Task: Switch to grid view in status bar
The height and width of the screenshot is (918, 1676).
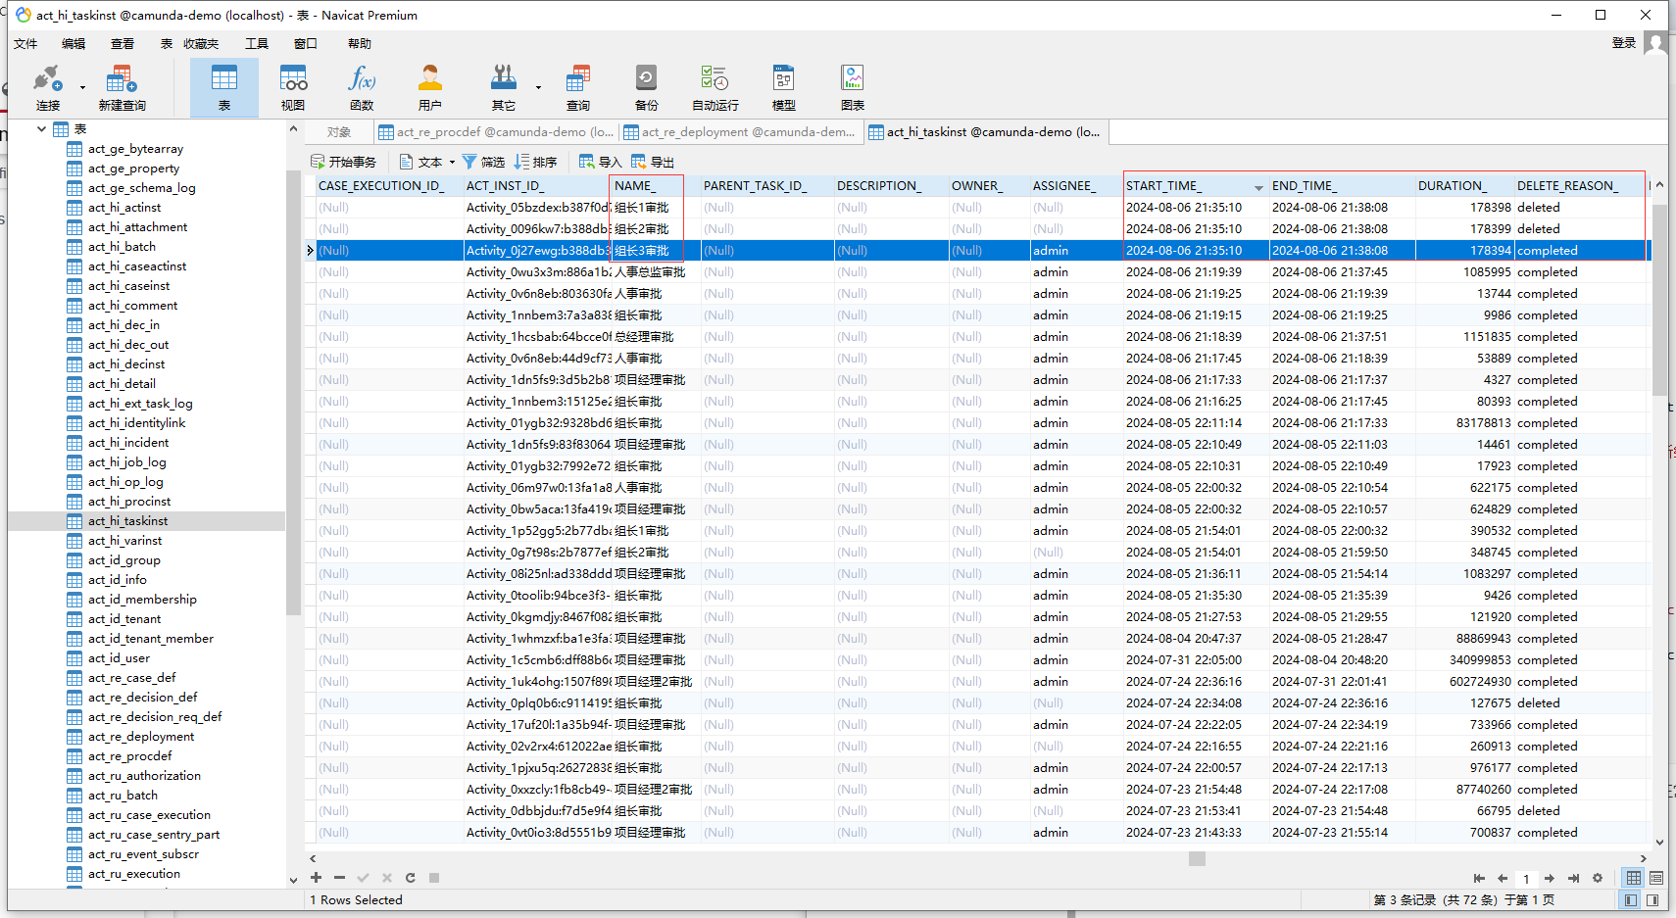Action: tap(1634, 878)
